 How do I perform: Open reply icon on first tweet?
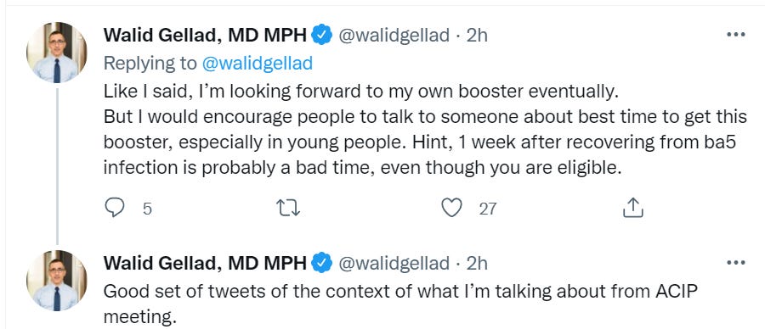[x=115, y=208]
